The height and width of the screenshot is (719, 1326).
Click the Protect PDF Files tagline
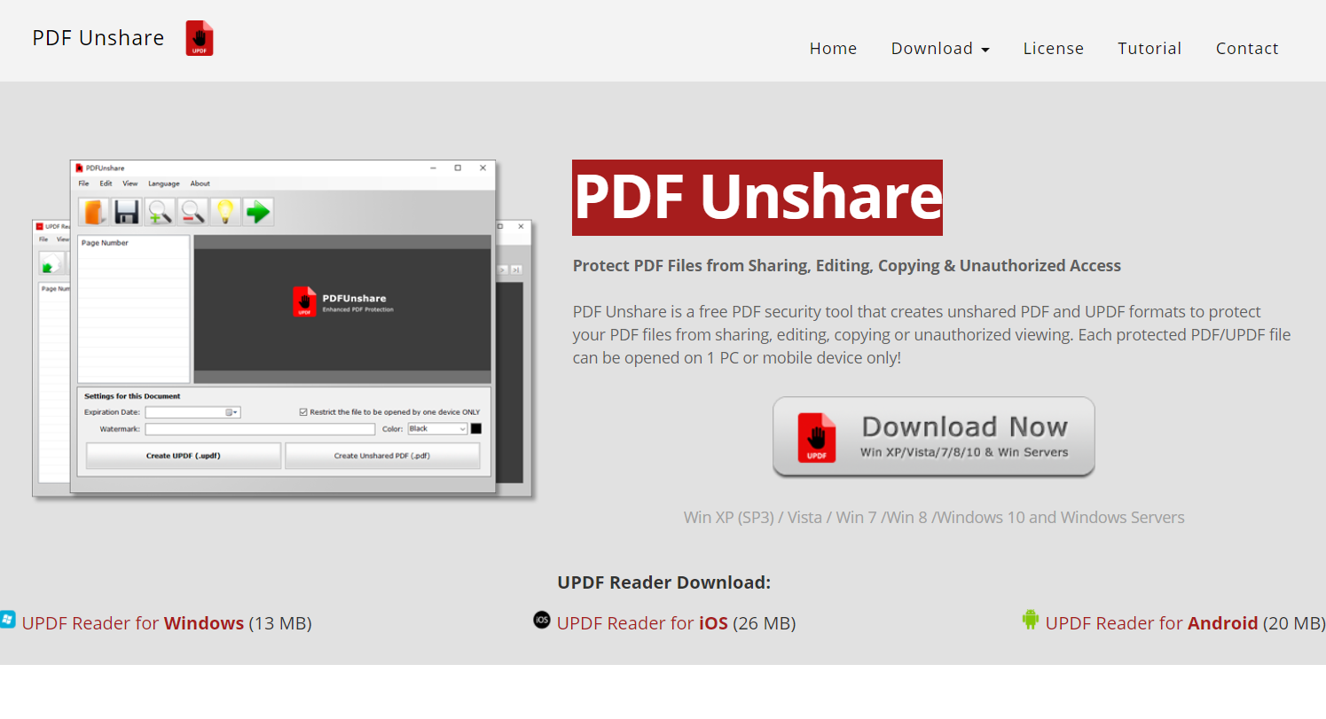tap(847, 266)
